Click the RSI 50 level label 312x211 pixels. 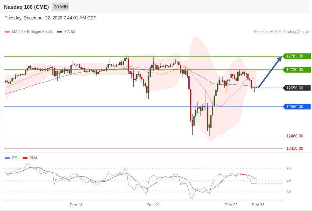tap(289, 180)
